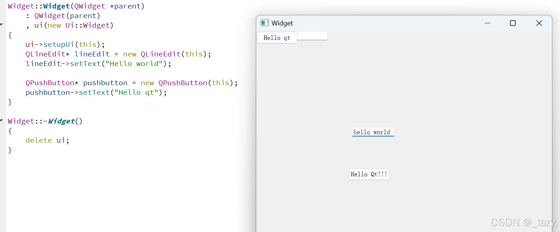Maximize the Widget window
The width and height of the screenshot is (560, 232).
pos(513,23)
